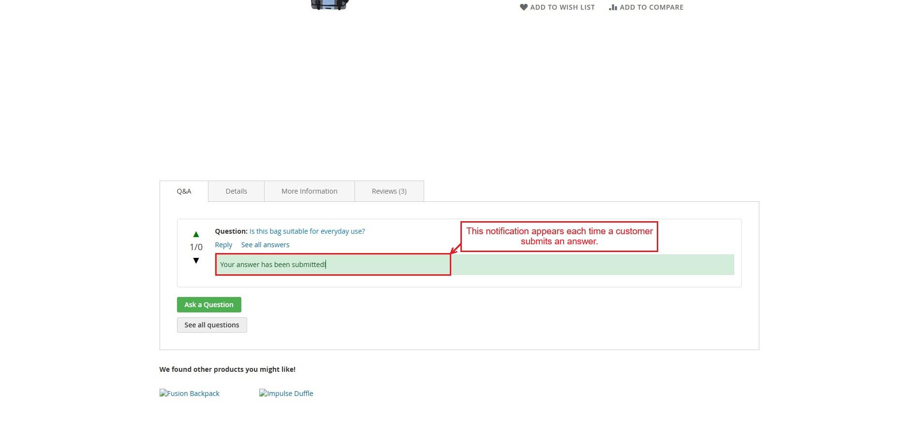Click the 'other products you might like' heading

tap(227, 369)
